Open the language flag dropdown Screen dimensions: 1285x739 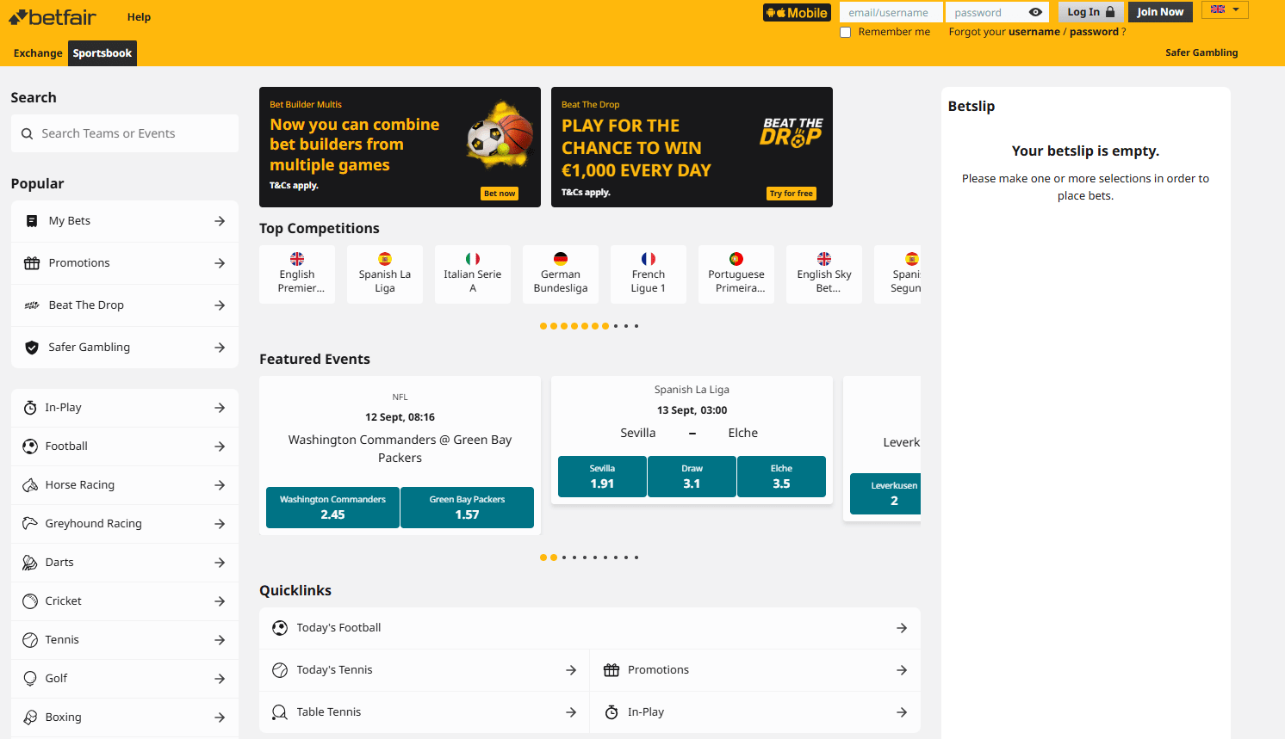tap(1224, 10)
